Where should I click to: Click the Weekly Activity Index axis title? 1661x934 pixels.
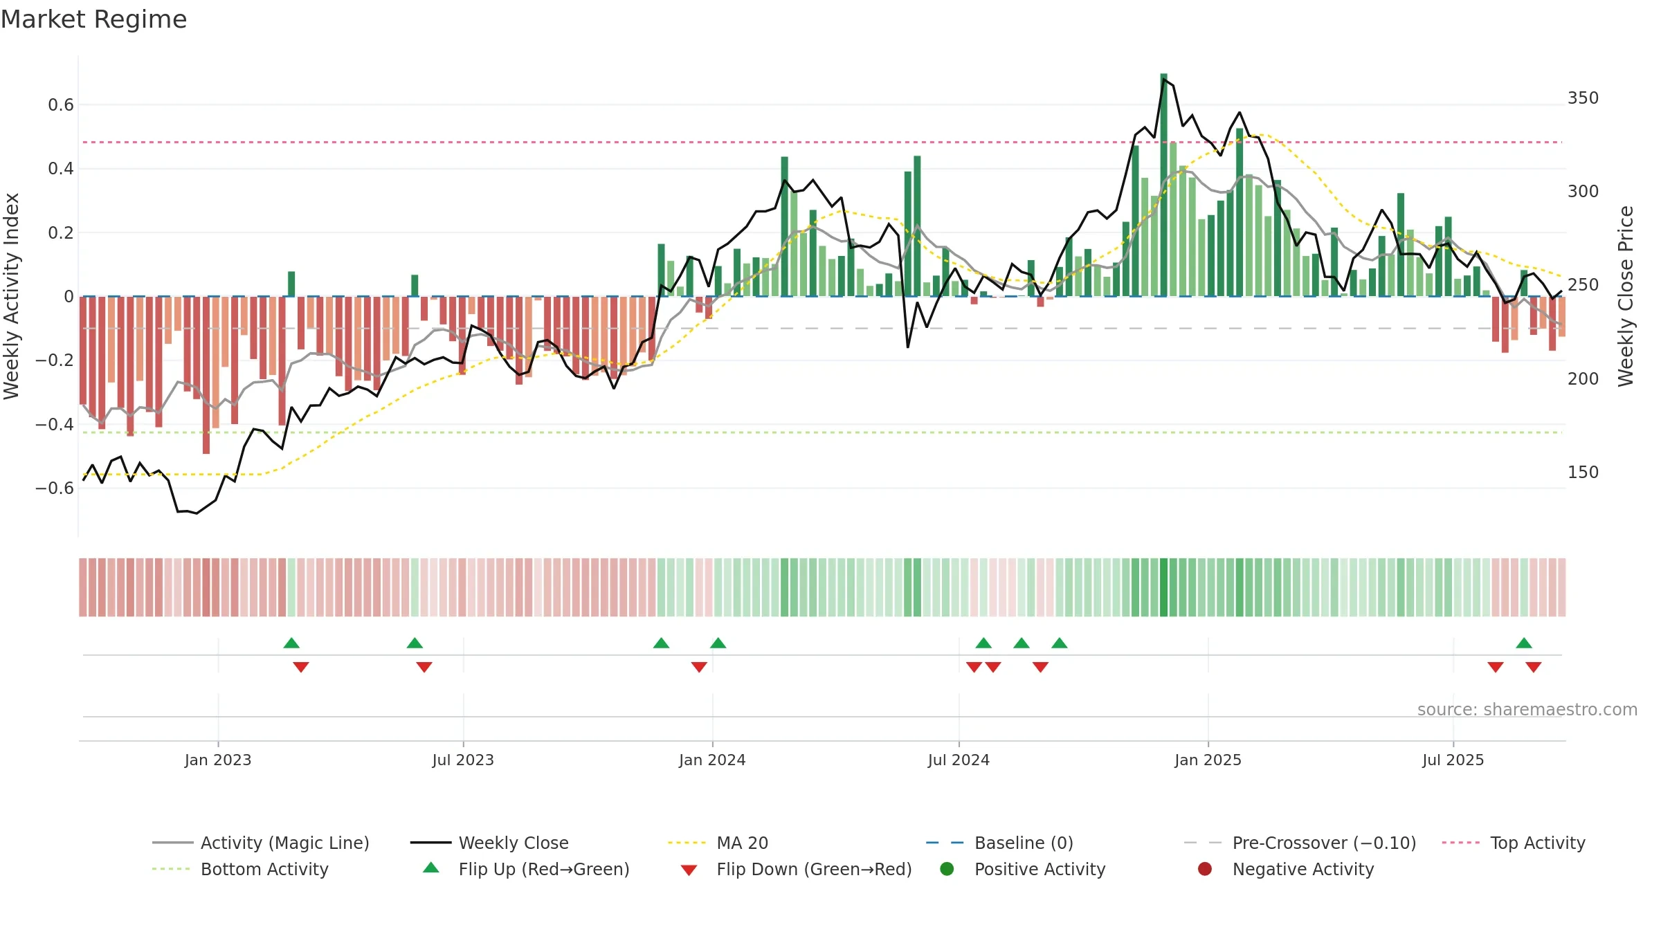pos(12,296)
